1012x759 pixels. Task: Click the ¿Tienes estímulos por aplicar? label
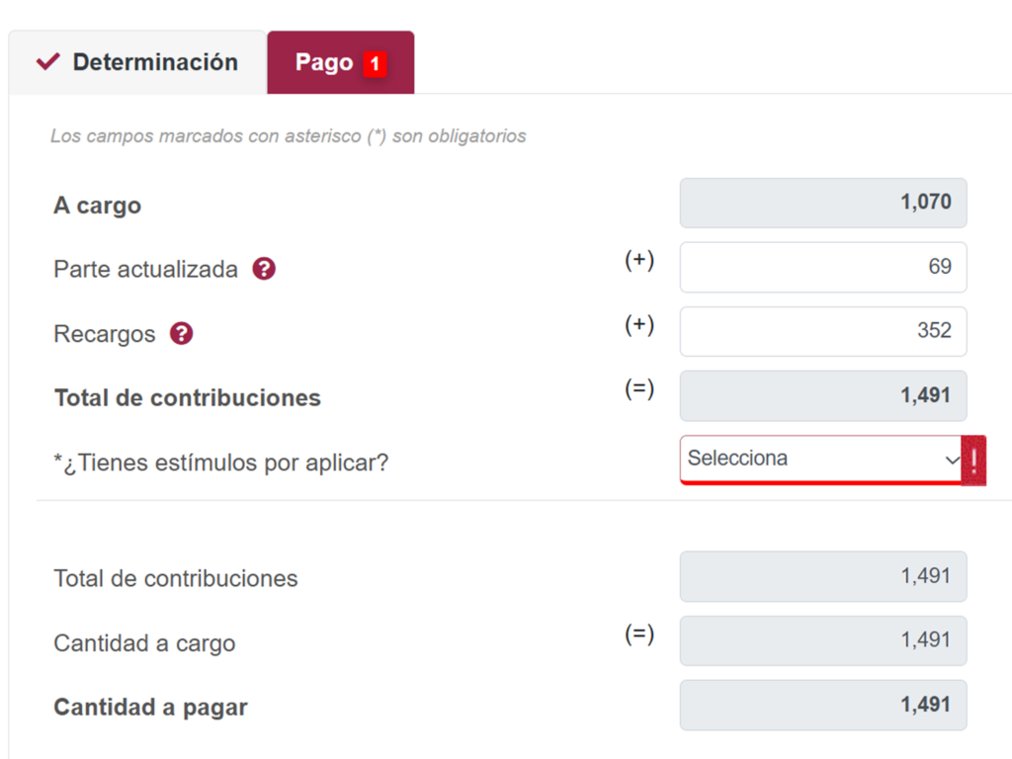click(x=220, y=463)
